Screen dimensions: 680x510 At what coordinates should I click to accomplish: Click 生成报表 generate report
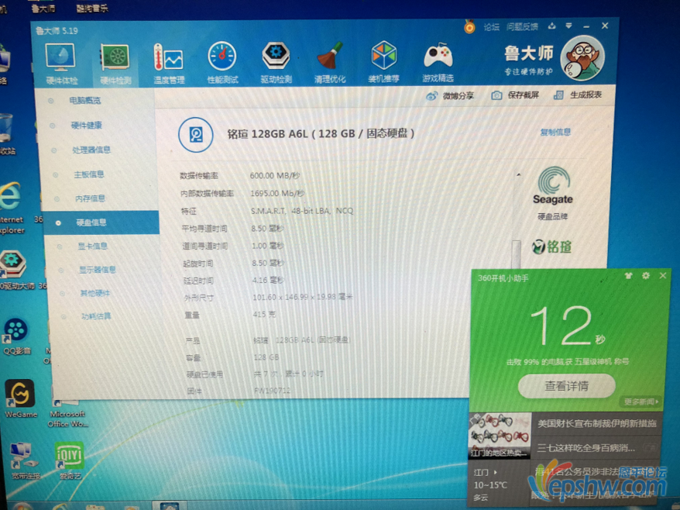(578, 95)
